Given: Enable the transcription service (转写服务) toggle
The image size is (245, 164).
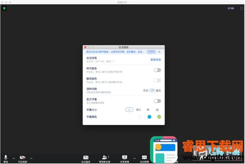Looking at the screenshot, I should pos(157,70).
